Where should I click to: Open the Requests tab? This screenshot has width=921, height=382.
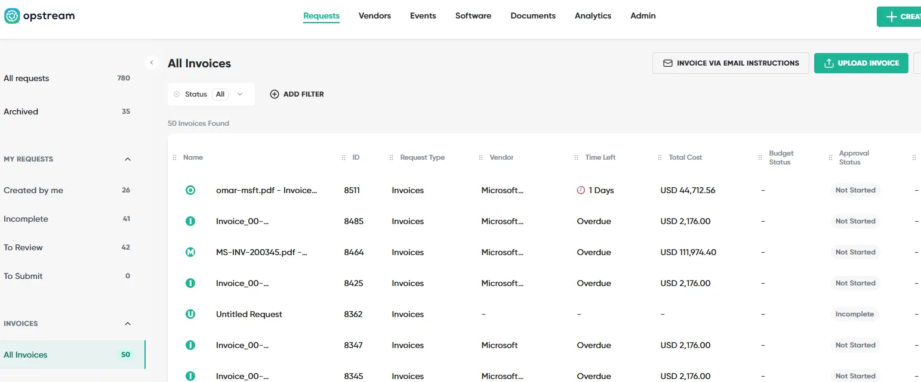[x=321, y=16]
